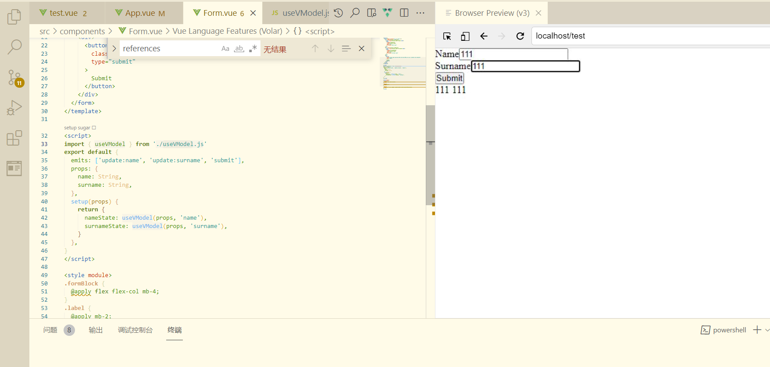
Task: Toggle Match Whole Word in find widget
Action: pos(239,49)
